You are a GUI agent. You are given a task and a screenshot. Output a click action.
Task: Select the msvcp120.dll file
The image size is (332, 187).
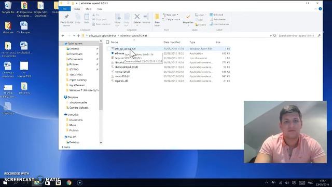pos(122,72)
